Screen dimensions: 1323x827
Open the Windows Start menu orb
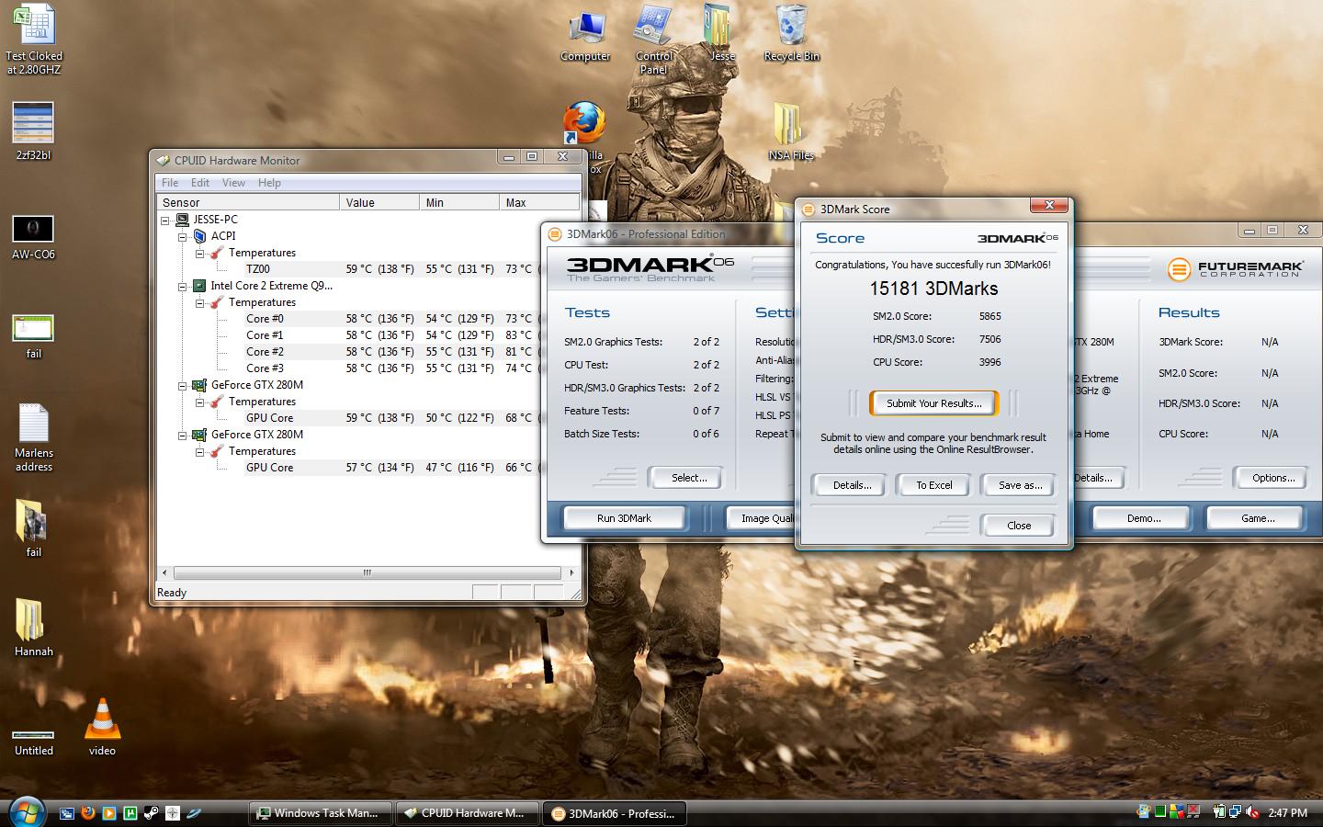tap(26, 811)
